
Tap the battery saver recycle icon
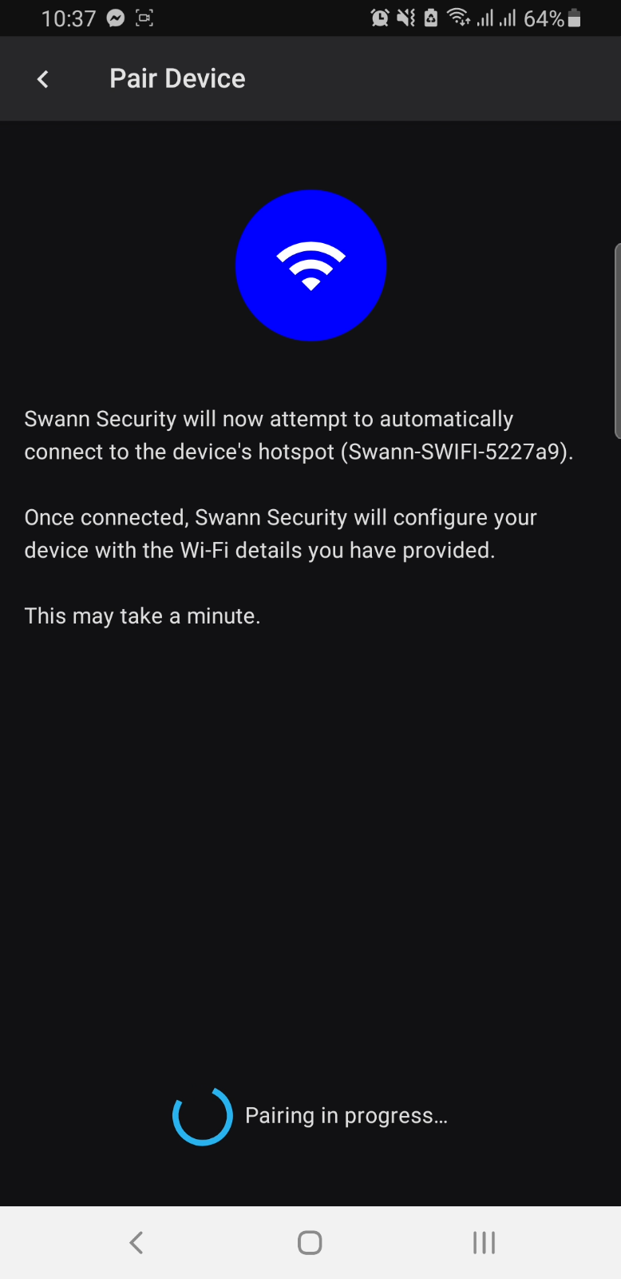(x=431, y=18)
